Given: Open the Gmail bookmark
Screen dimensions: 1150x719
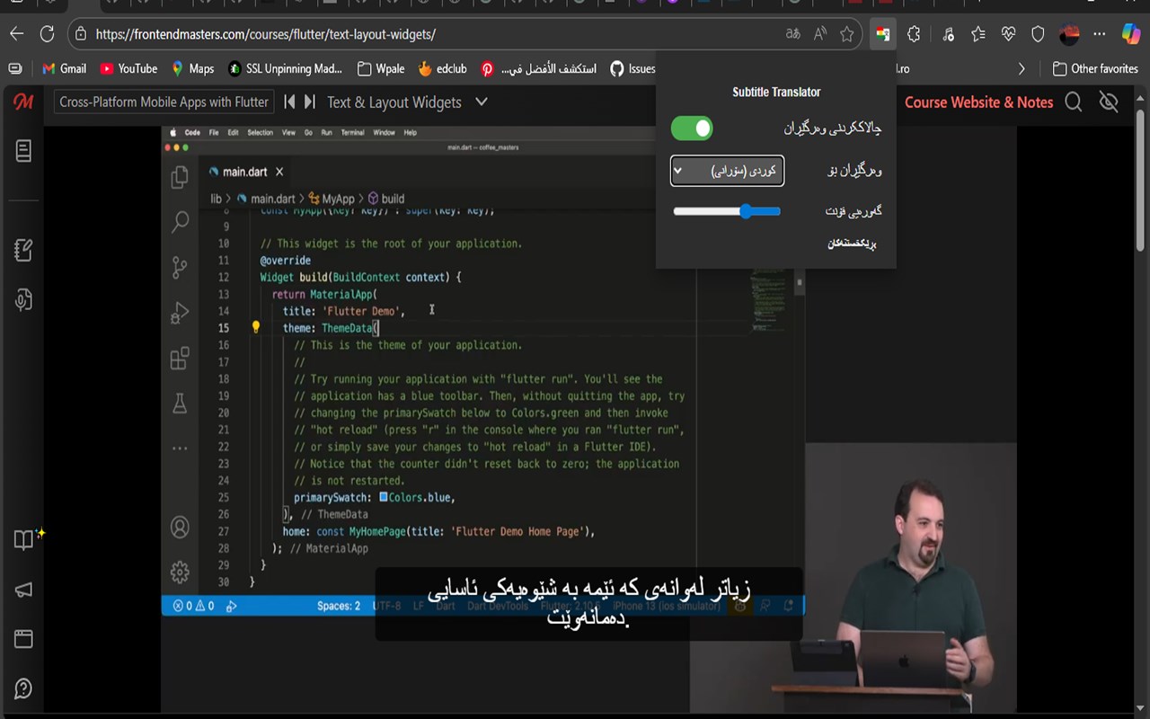Looking at the screenshot, I should click(x=65, y=68).
